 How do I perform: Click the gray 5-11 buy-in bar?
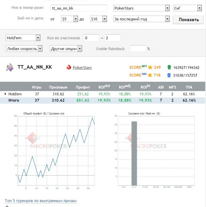tap(134, 153)
